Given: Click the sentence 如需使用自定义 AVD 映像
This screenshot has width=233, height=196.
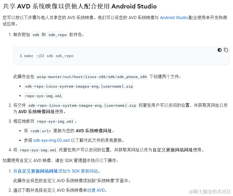Looking at the screenshot, I should (x=60, y=160).
